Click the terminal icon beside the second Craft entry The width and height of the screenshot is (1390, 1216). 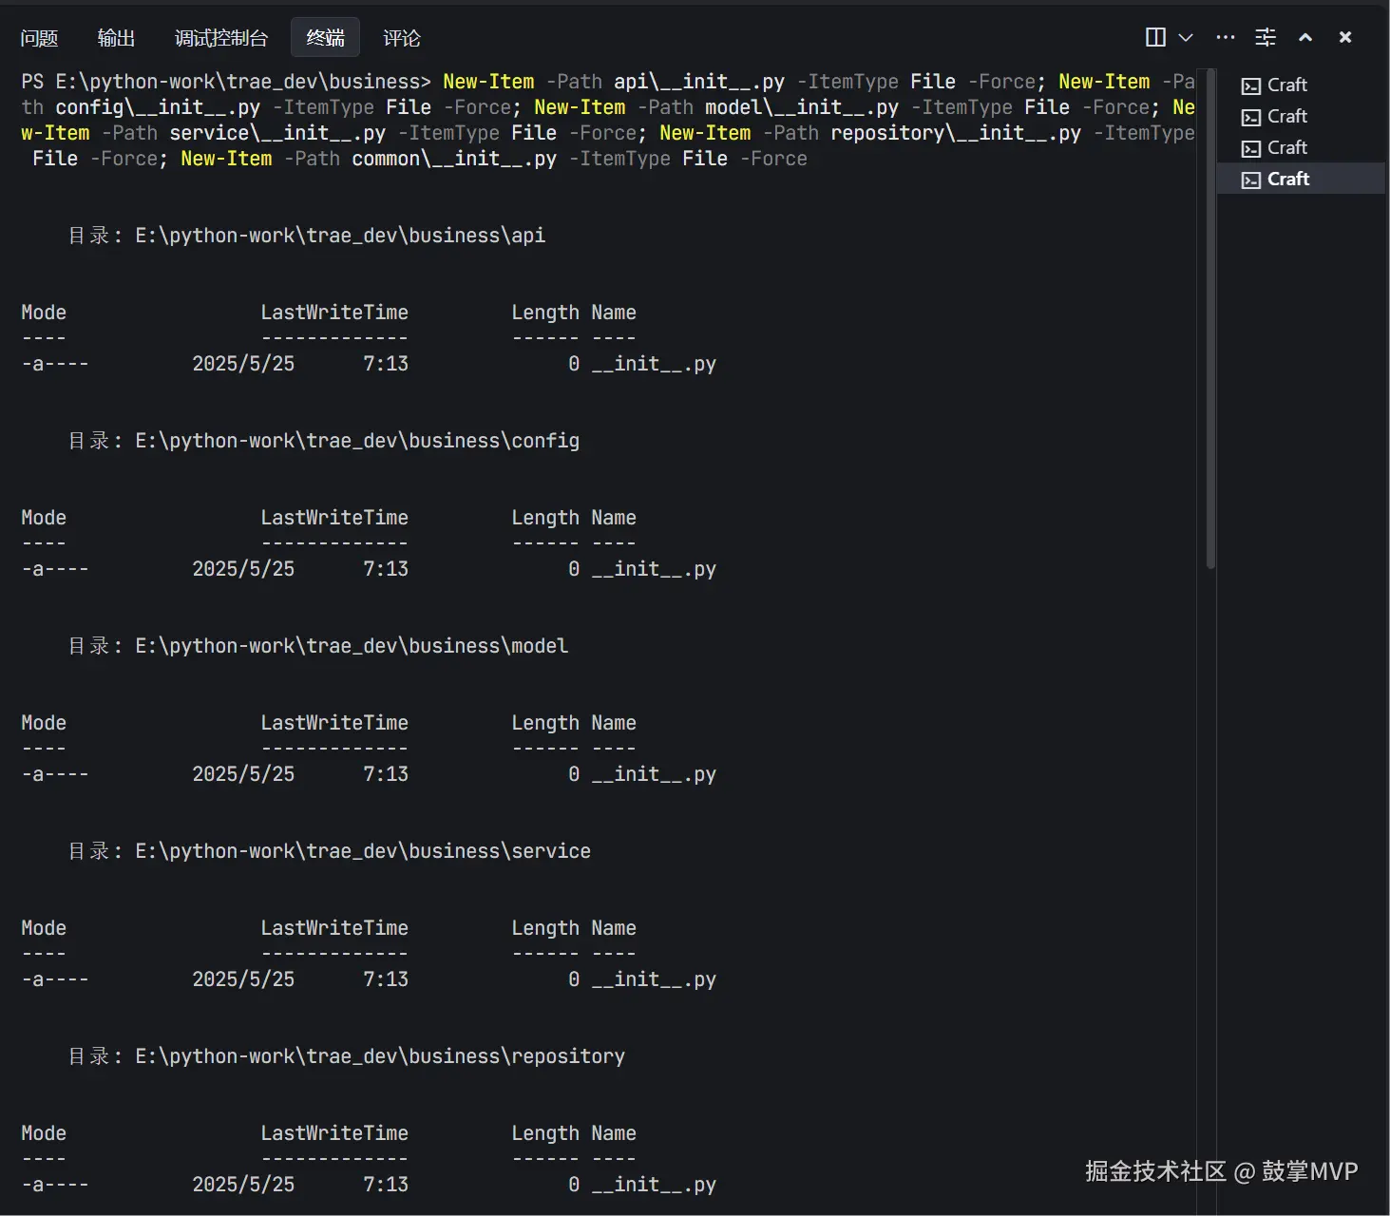[1251, 116]
